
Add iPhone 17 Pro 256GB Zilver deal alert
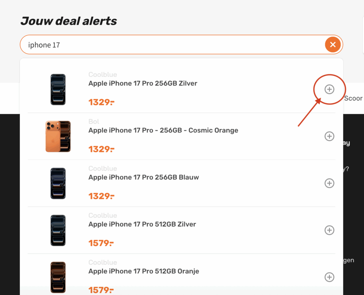click(x=330, y=89)
